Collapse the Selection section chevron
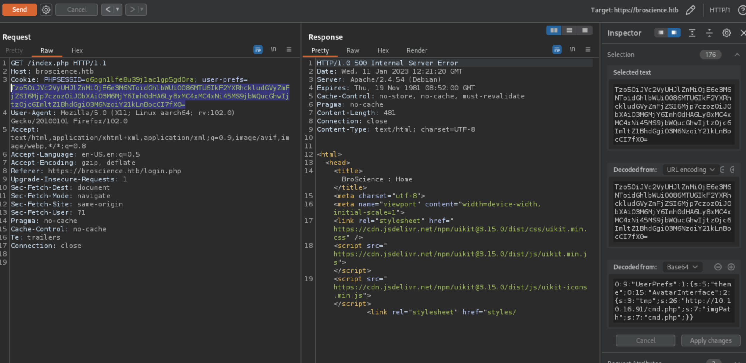The width and height of the screenshot is (746, 363). [x=737, y=55]
